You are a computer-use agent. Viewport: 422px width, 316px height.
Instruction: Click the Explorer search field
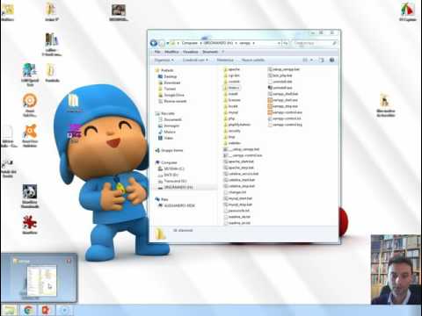(x=315, y=43)
